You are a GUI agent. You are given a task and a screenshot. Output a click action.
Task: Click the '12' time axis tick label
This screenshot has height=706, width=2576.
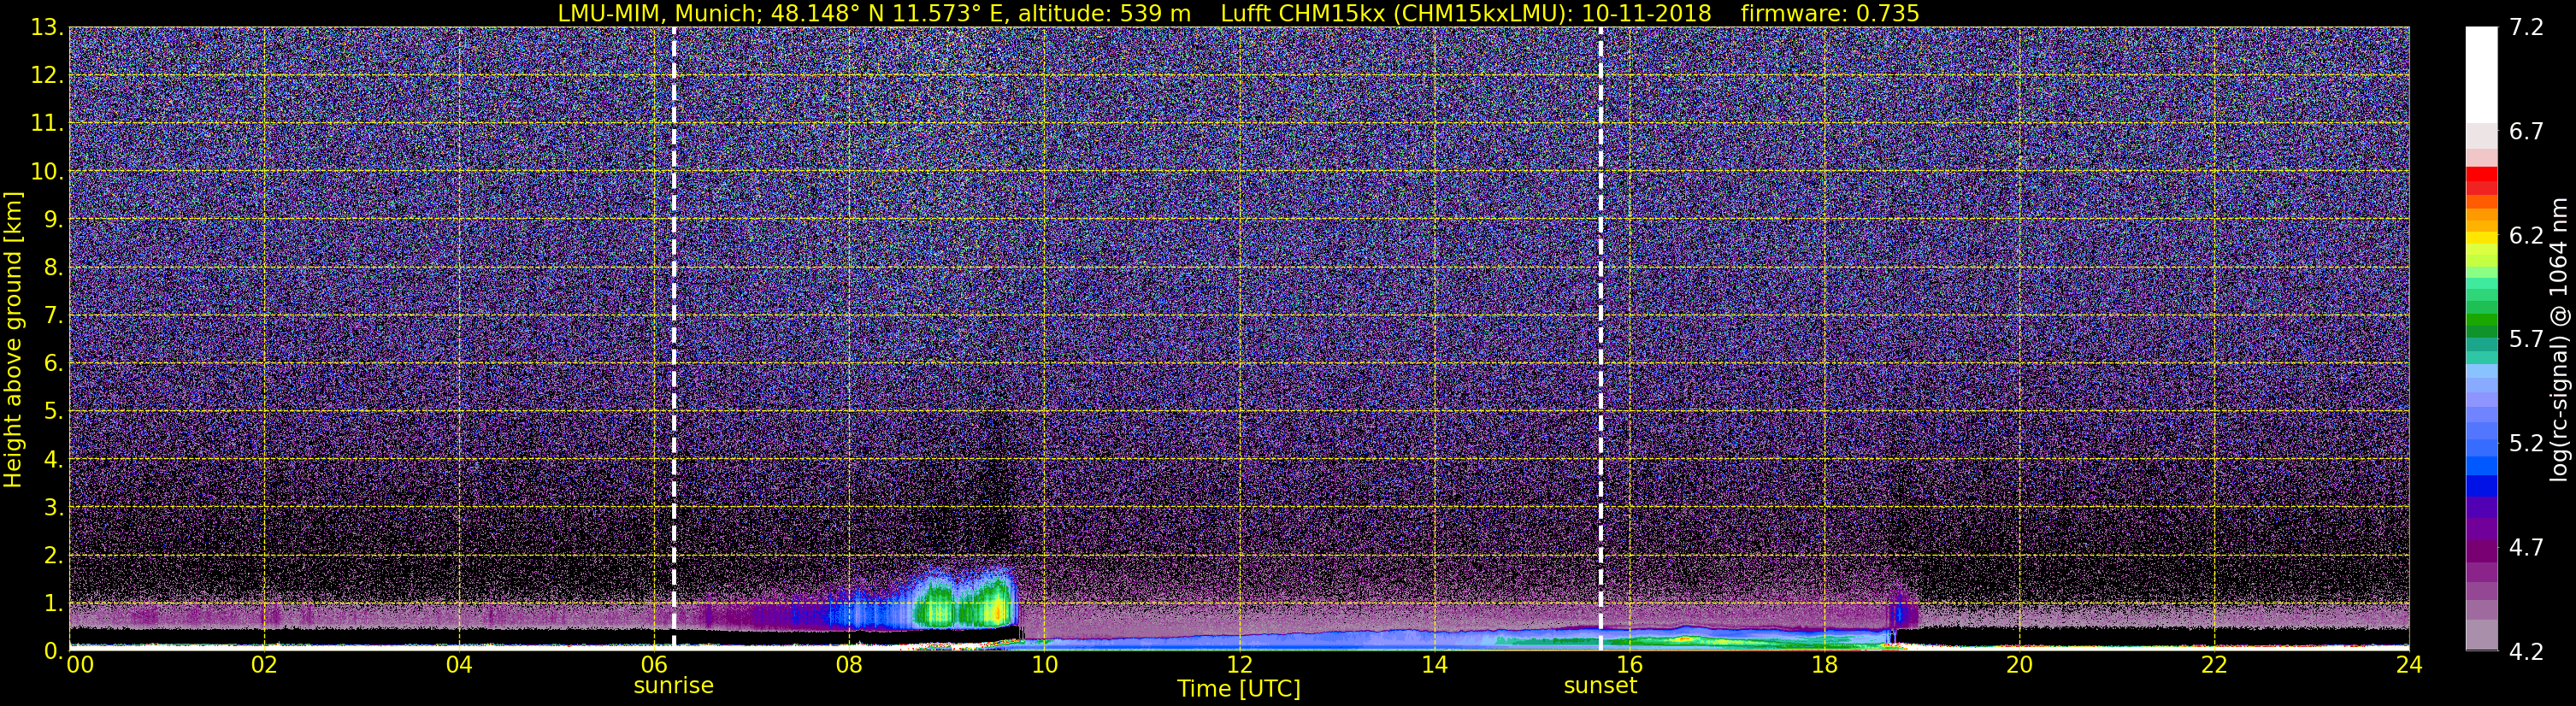[x=1239, y=666]
